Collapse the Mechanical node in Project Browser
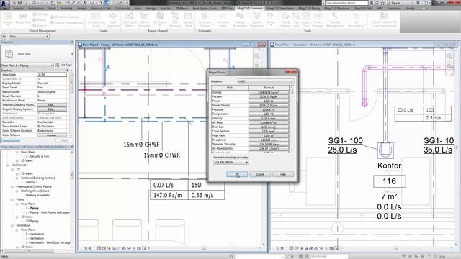 pos(8,165)
